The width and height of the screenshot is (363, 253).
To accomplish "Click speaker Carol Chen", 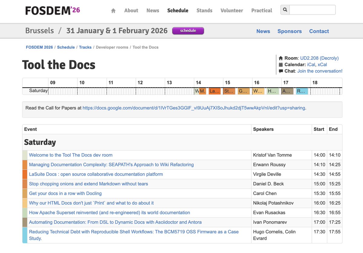I will 265,193.
